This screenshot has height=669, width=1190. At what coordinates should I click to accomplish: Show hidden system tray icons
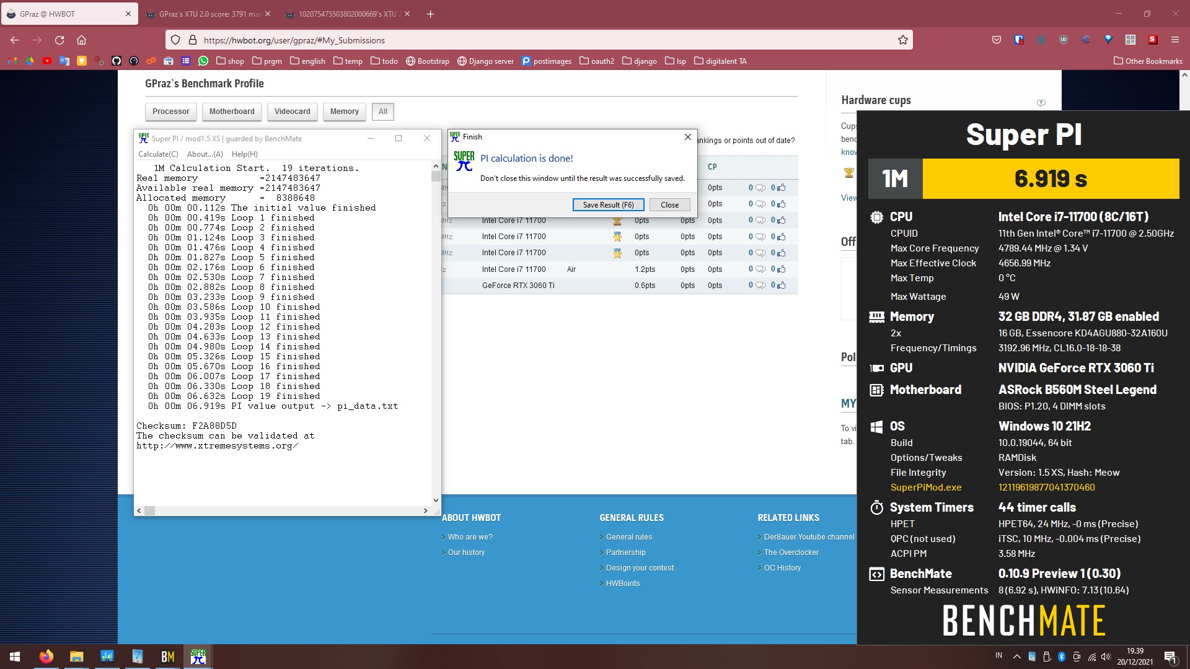(x=1016, y=657)
